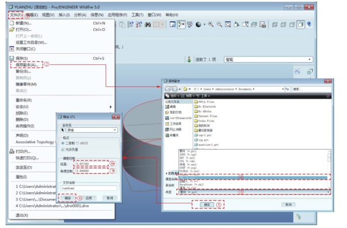Open the Organize dropdown in Save Copy
This screenshot has height=228, width=347.
[172, 96]
